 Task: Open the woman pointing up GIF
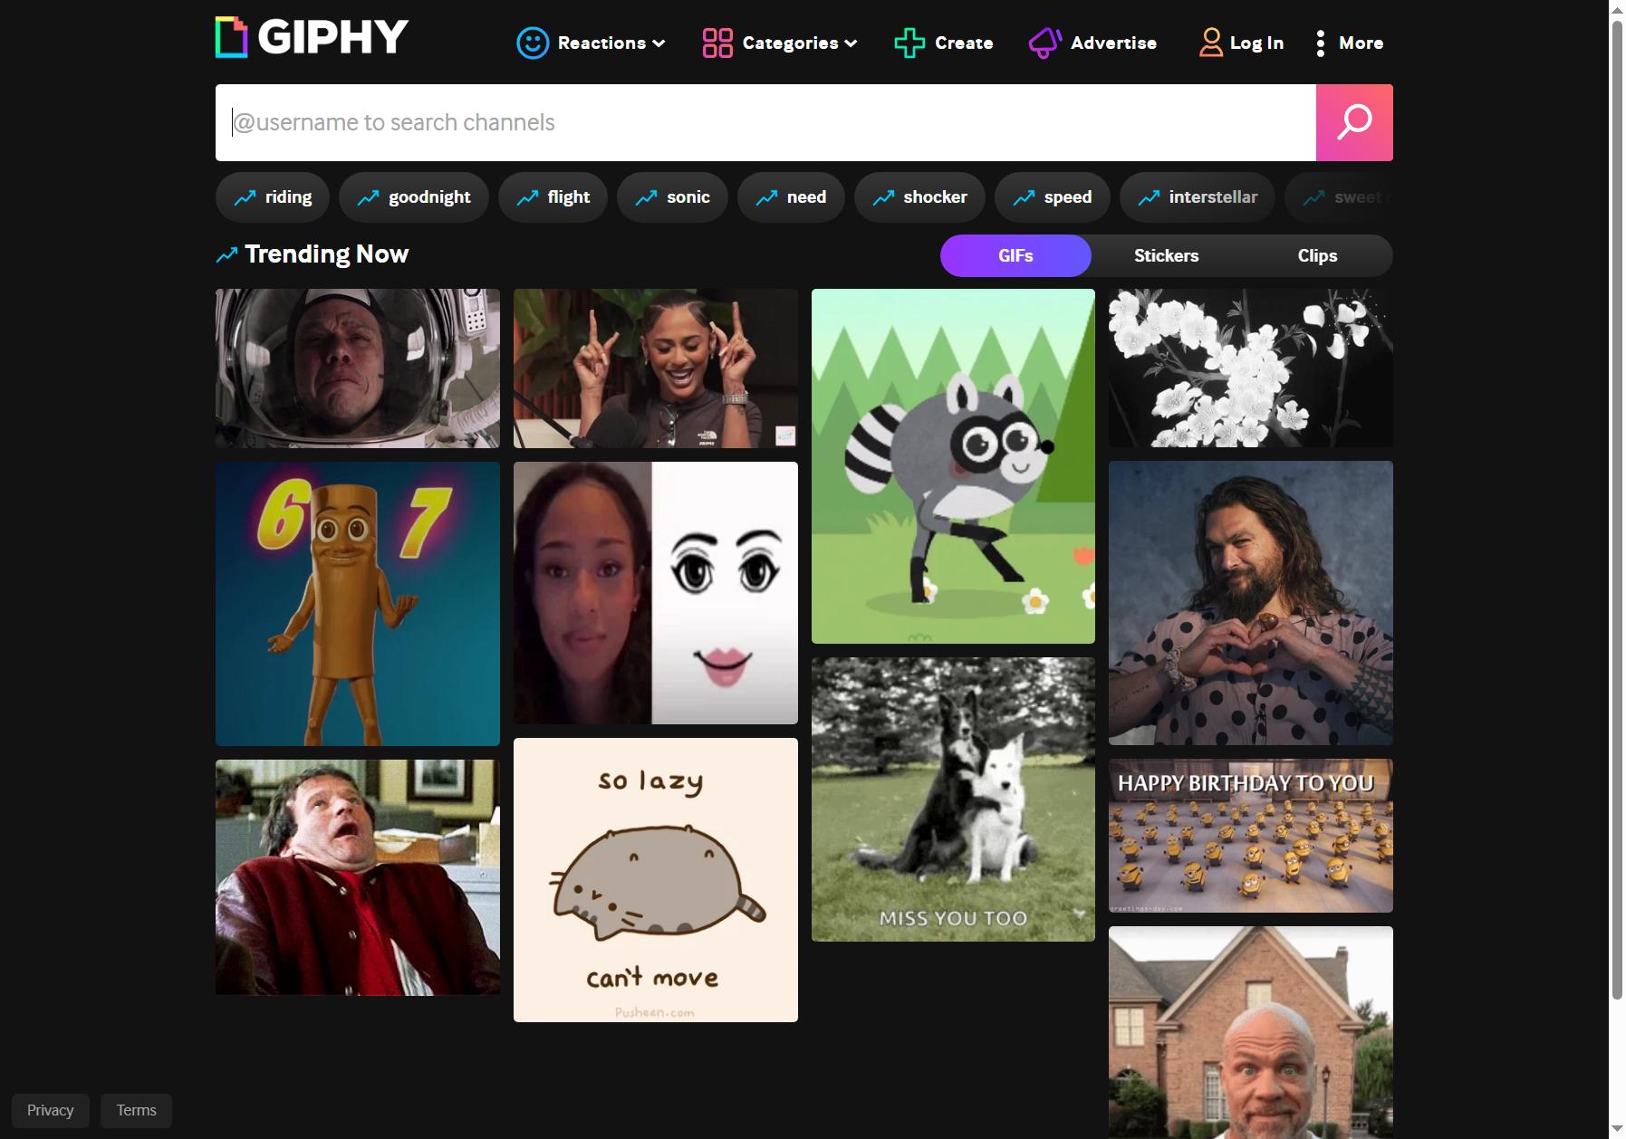[656, 368]
